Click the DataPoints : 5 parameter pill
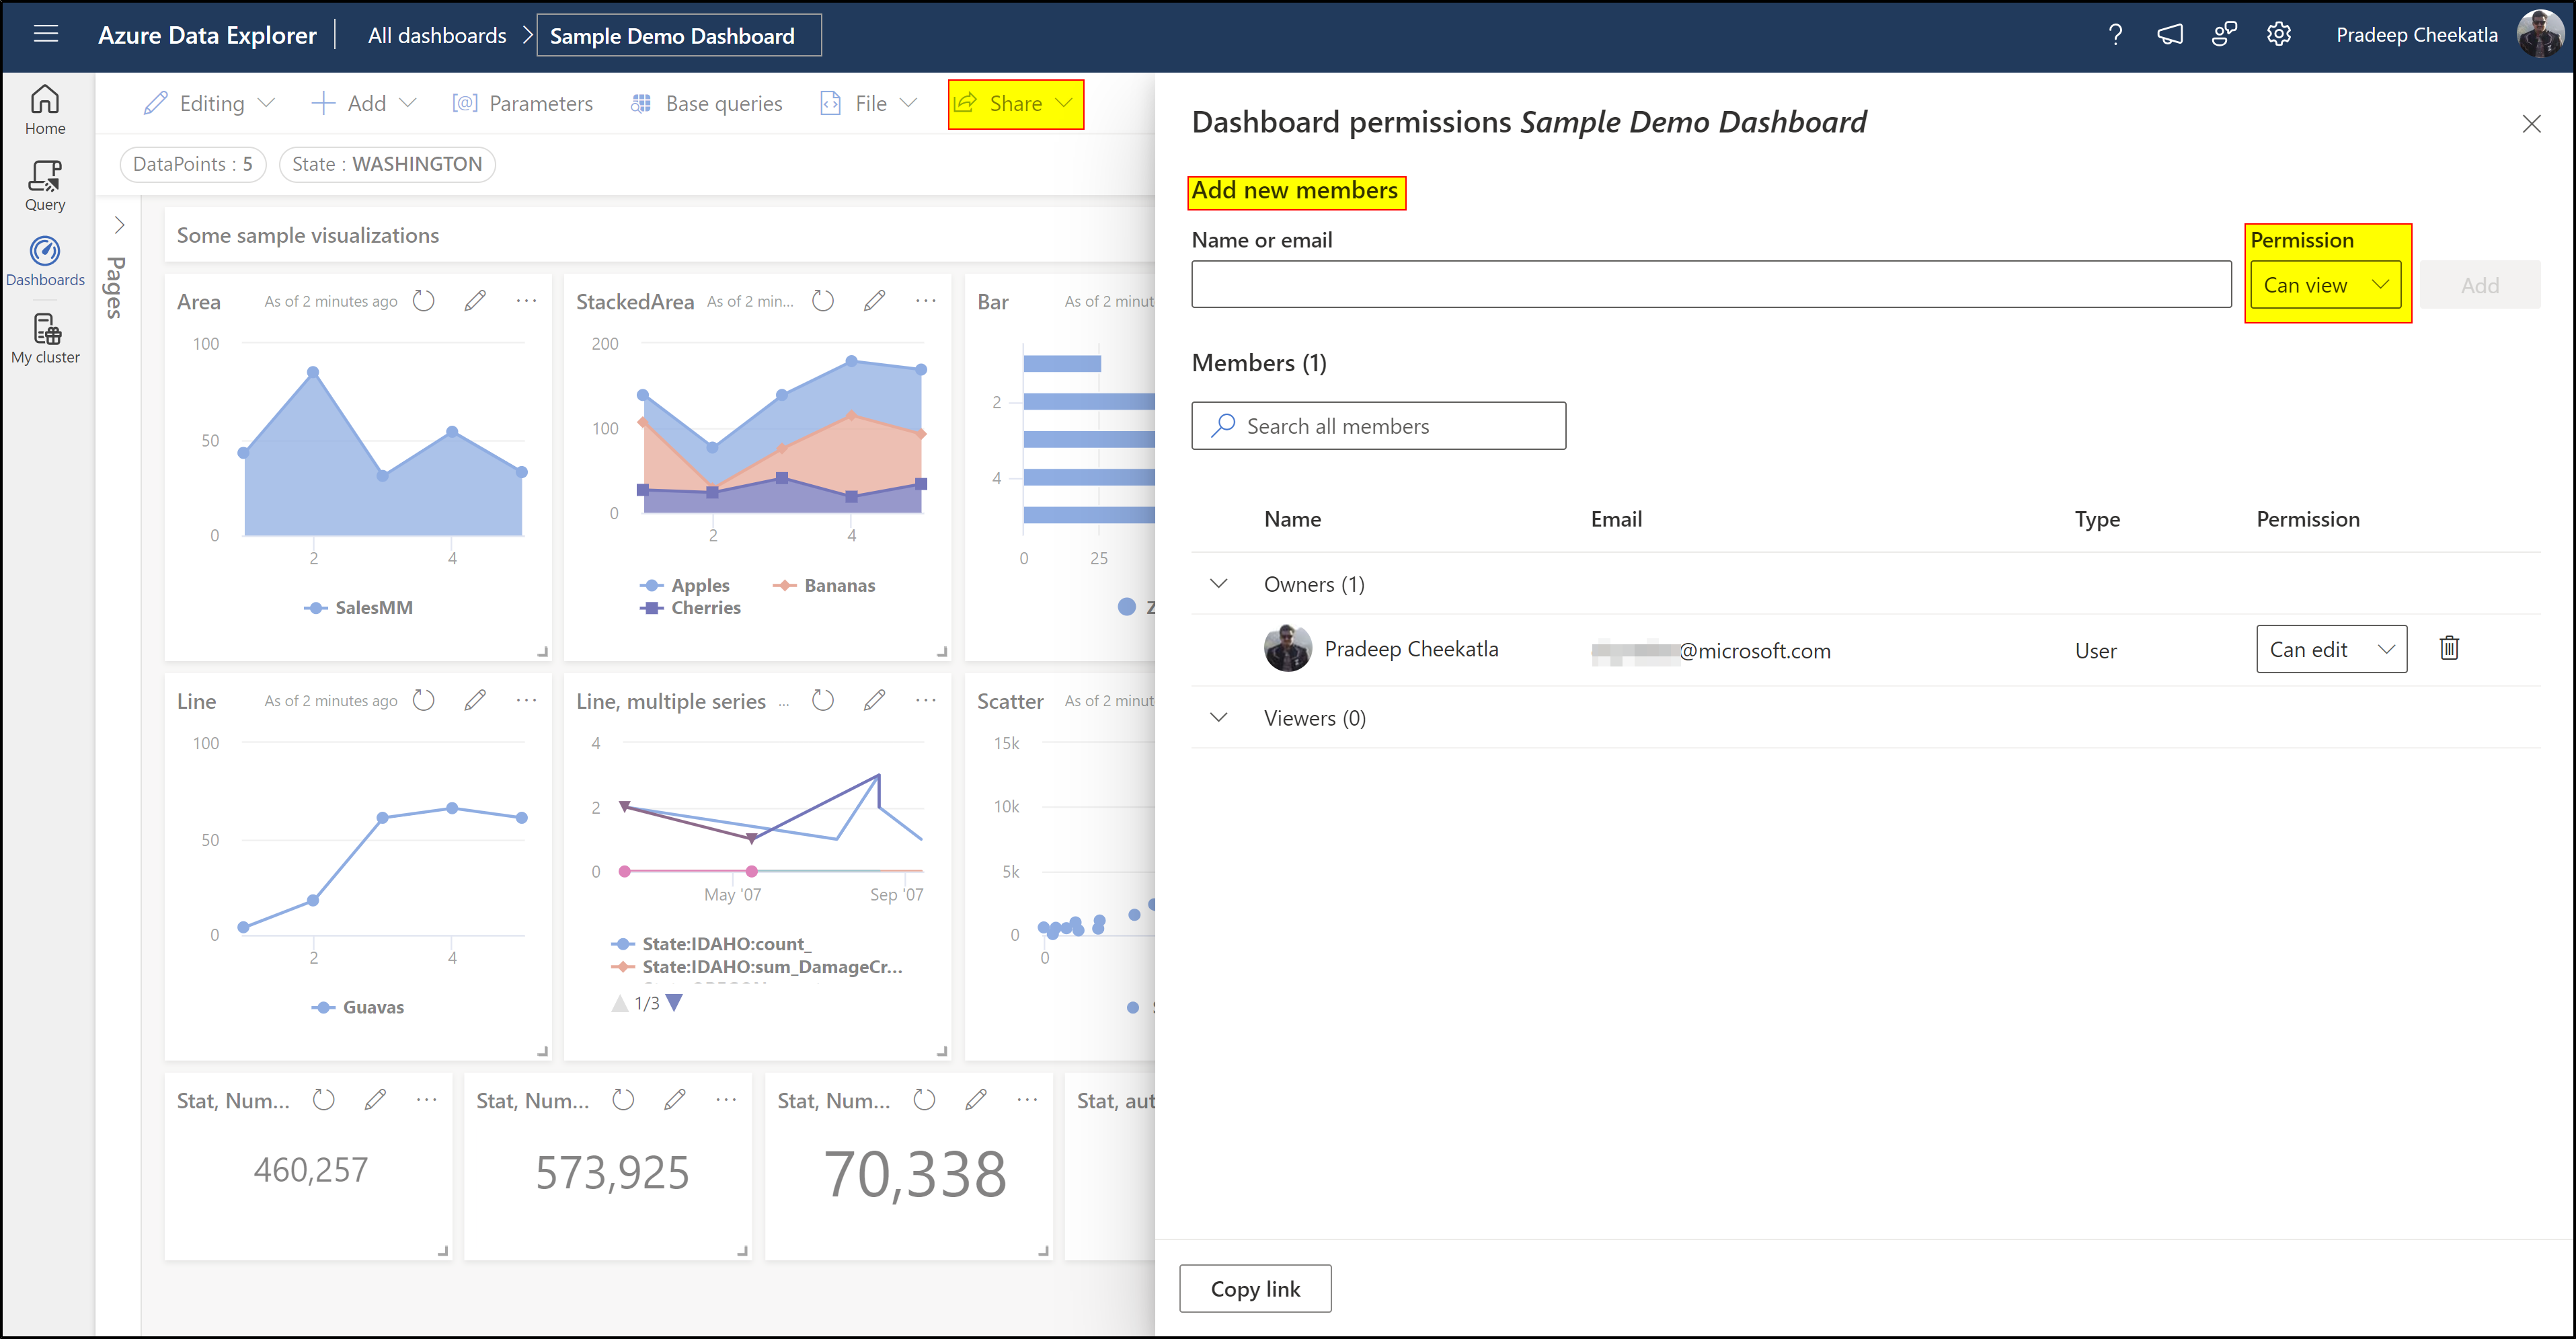 pyautogui.click(x=193, y=164)
